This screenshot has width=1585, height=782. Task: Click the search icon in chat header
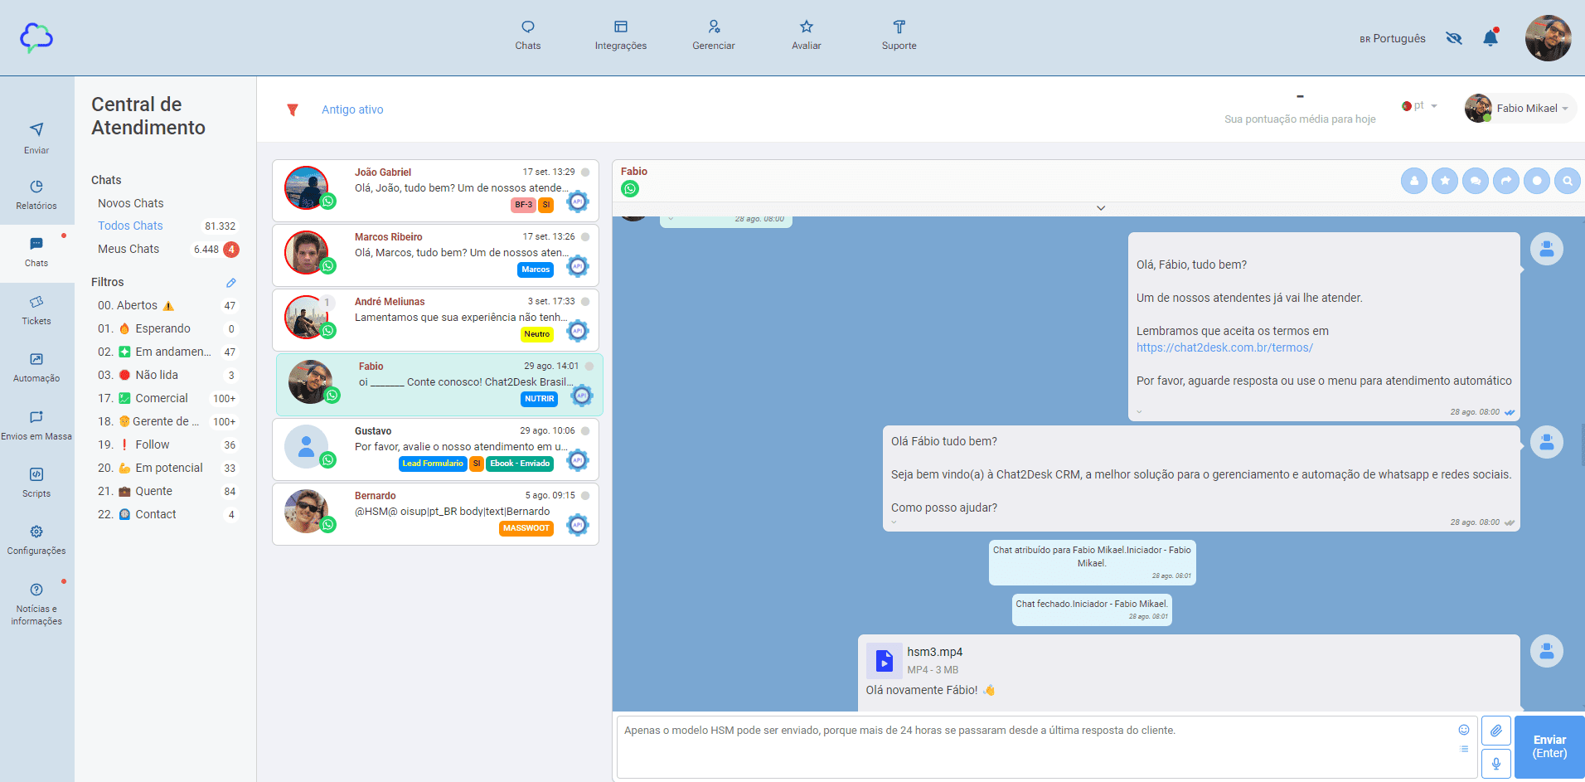1567,181
